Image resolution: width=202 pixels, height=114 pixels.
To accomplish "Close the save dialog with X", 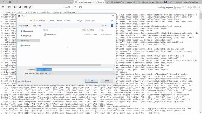I will click(x=113, y=16).
